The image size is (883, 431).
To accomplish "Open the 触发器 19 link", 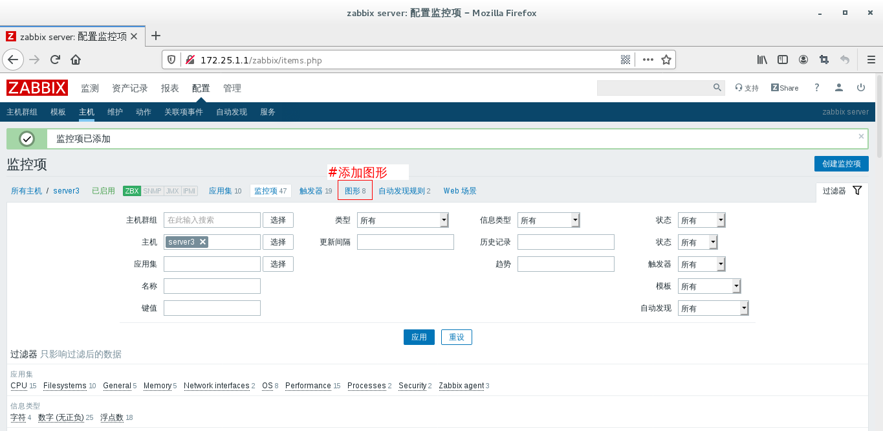I will [x=316, y=191].
